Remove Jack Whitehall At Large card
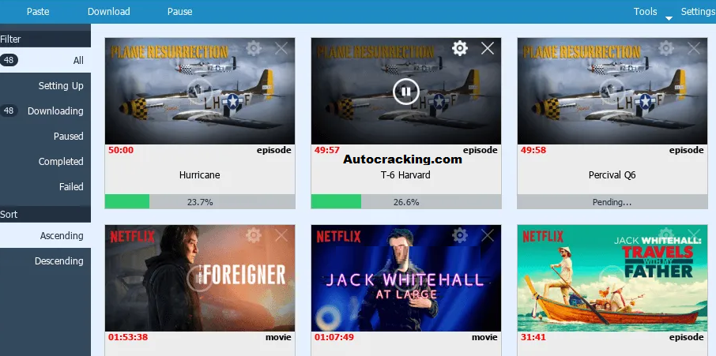The width and height of the screenshot is (716, 356). coord(488,235)
